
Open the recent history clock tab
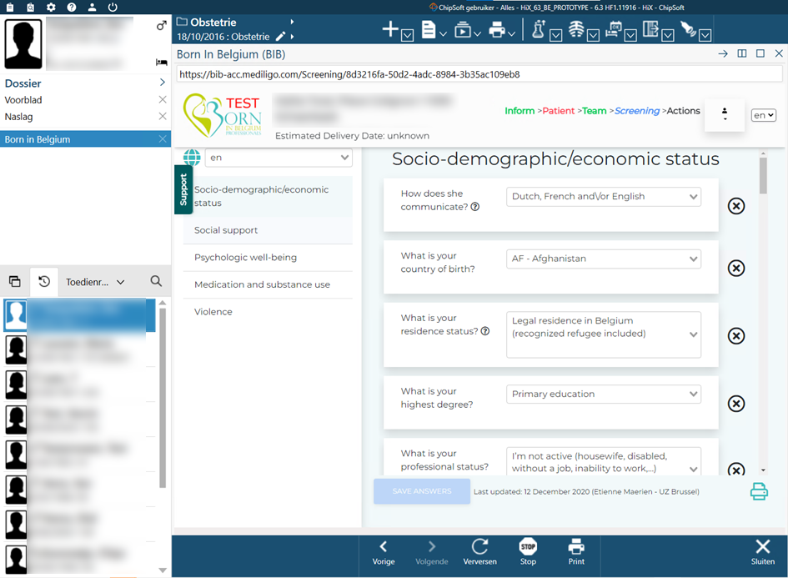[44, 281]
